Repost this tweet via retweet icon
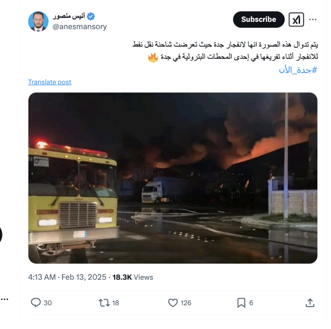 coord(104,303)
